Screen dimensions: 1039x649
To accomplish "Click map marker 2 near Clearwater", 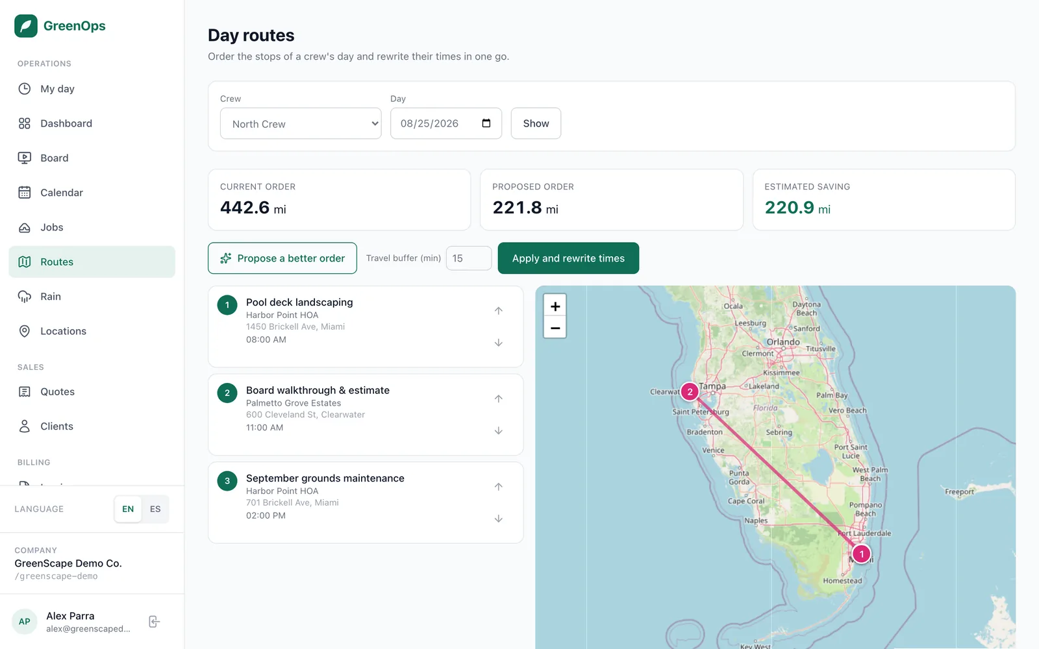I will point(690,391).
